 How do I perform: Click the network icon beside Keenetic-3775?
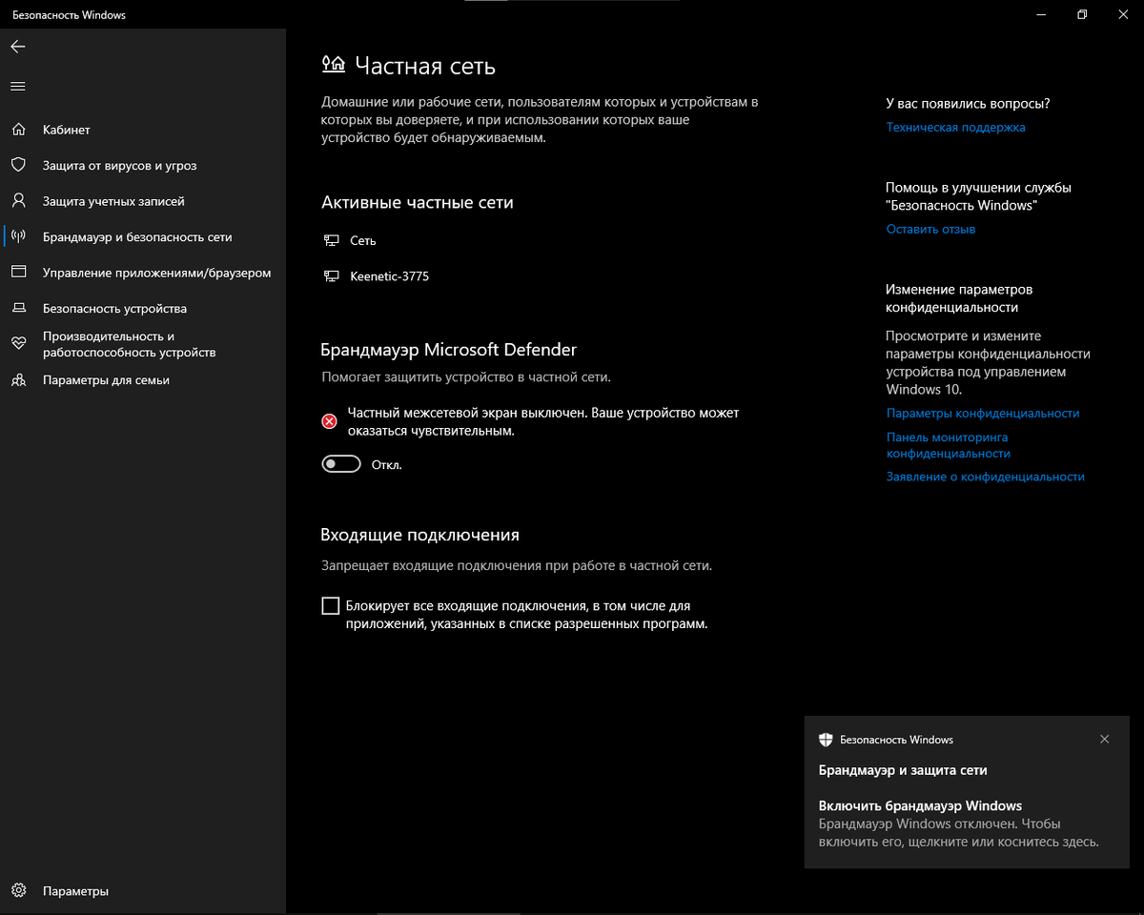[331, 276]
